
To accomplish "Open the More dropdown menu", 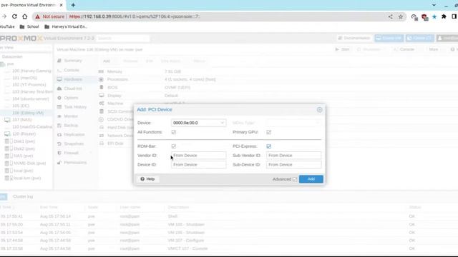I will pyautogui.click(x=434, y=49).
